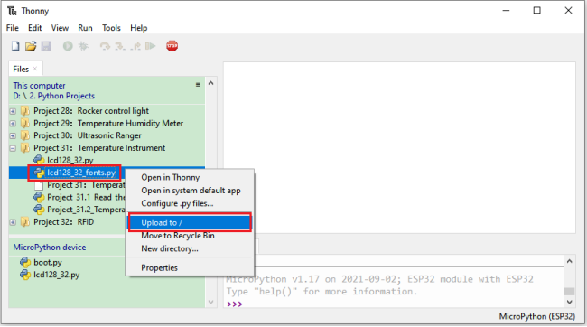
Task: Select the Project 29: Temperature Humidity Meter row
Action: tap(107, 123)
